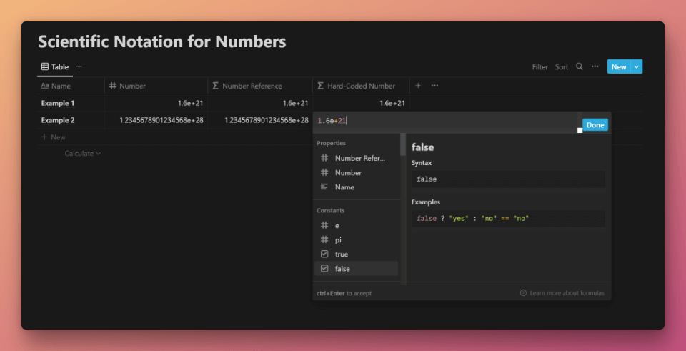Open the search magnifier icon
The image size is (686, 351).
click(x=580, y=66)
